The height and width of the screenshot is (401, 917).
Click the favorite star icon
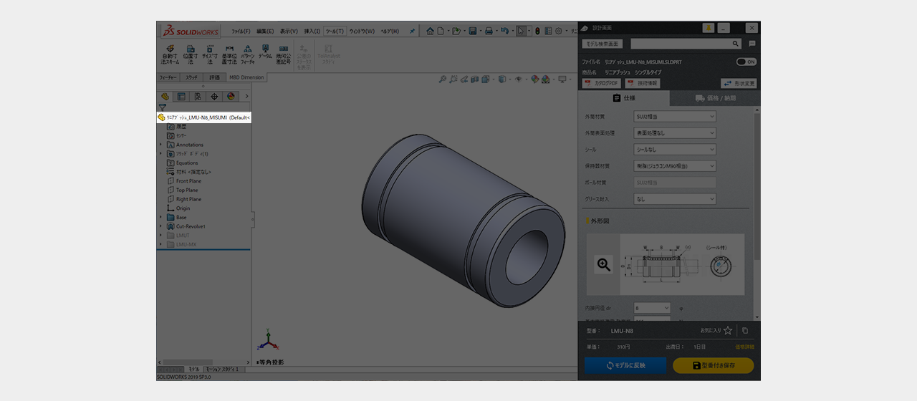(x=728, y=331)
